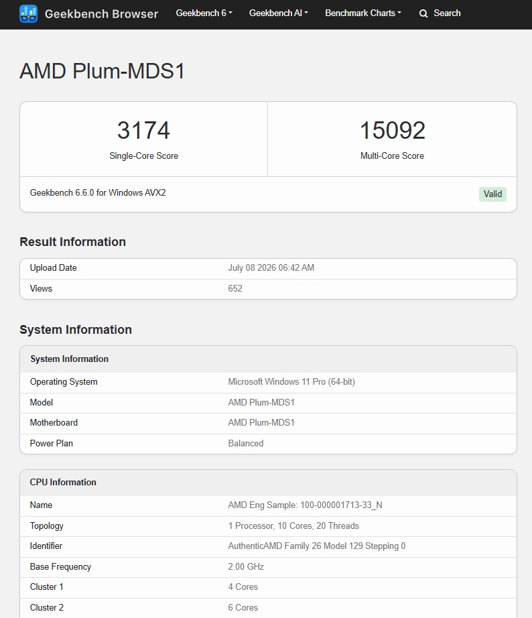Click the Upload Date label

[x=53, y=267]
